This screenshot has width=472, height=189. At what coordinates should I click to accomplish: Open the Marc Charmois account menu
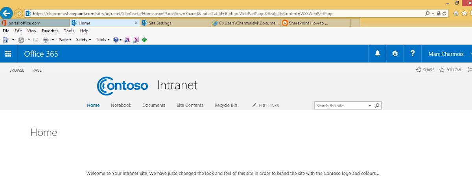pos(447,54)
